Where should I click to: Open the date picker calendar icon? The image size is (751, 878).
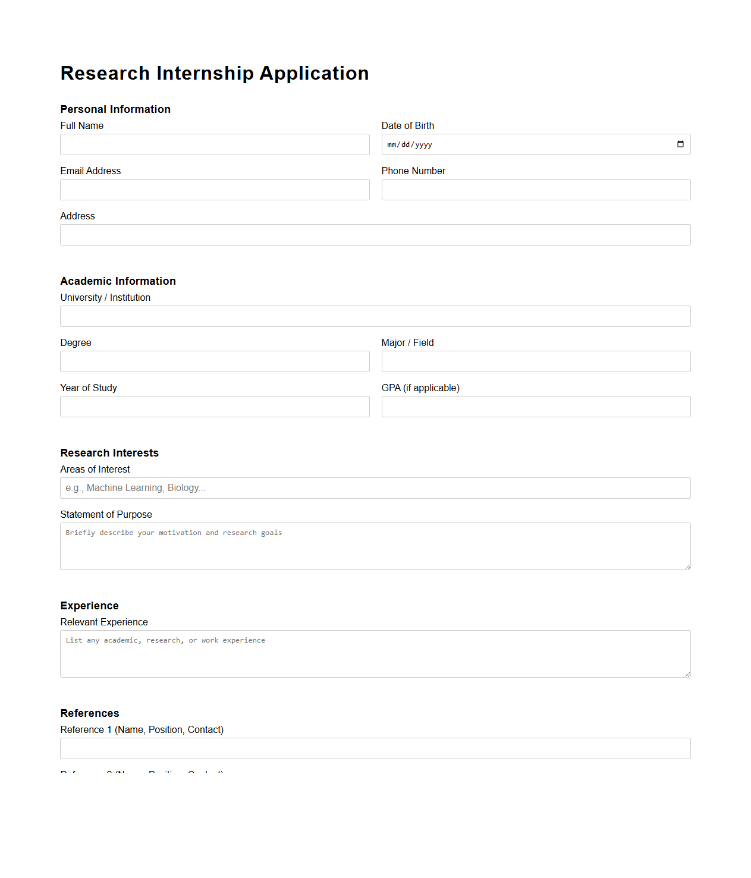680,144
